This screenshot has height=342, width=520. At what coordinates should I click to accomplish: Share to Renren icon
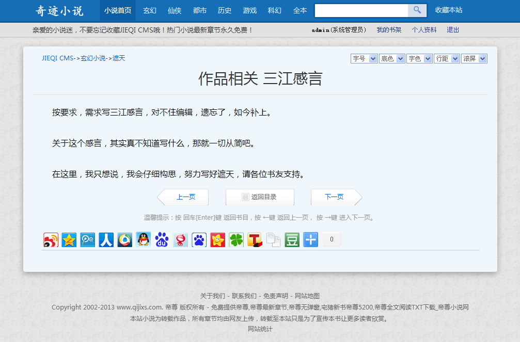click(106, 239)
